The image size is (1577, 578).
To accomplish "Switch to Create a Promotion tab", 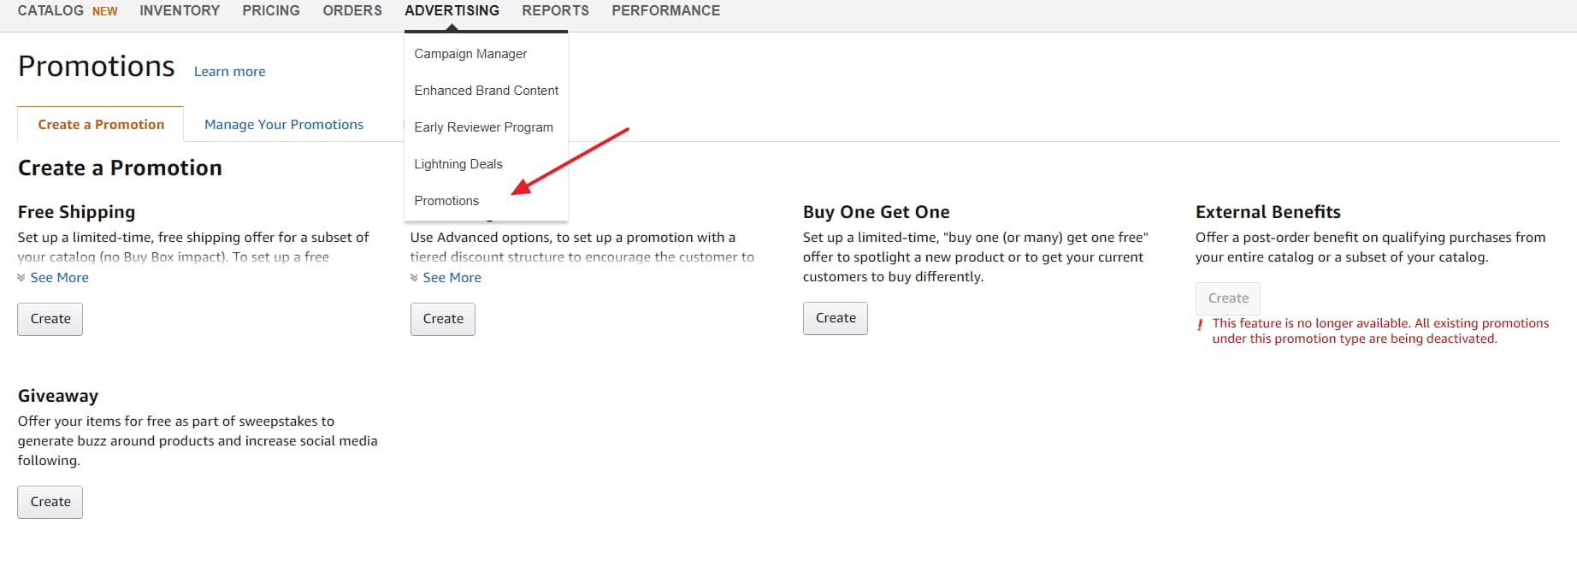I will click(x=101, y=124).
